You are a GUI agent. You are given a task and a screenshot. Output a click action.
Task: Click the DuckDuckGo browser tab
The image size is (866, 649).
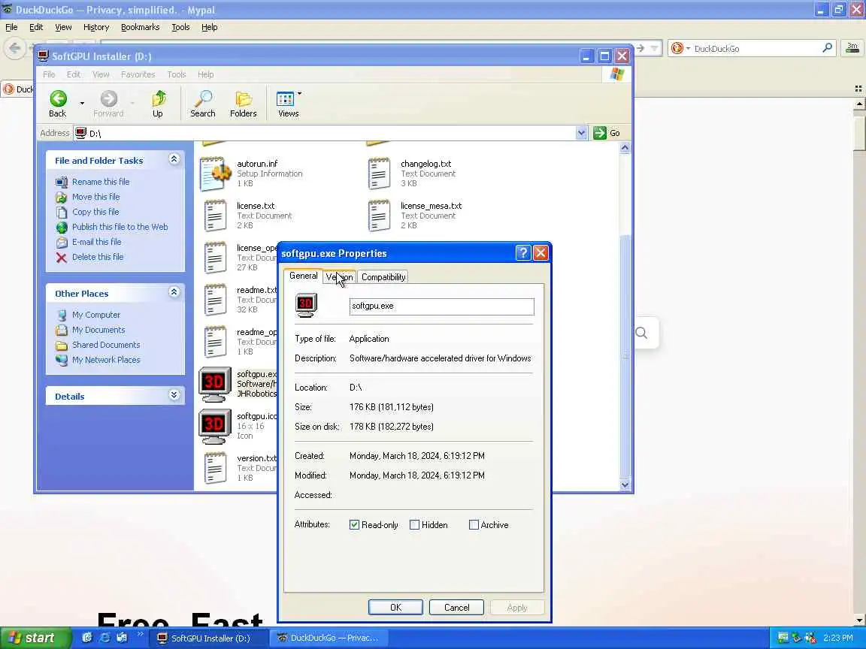pyautogui.click(x=18, y=89)
